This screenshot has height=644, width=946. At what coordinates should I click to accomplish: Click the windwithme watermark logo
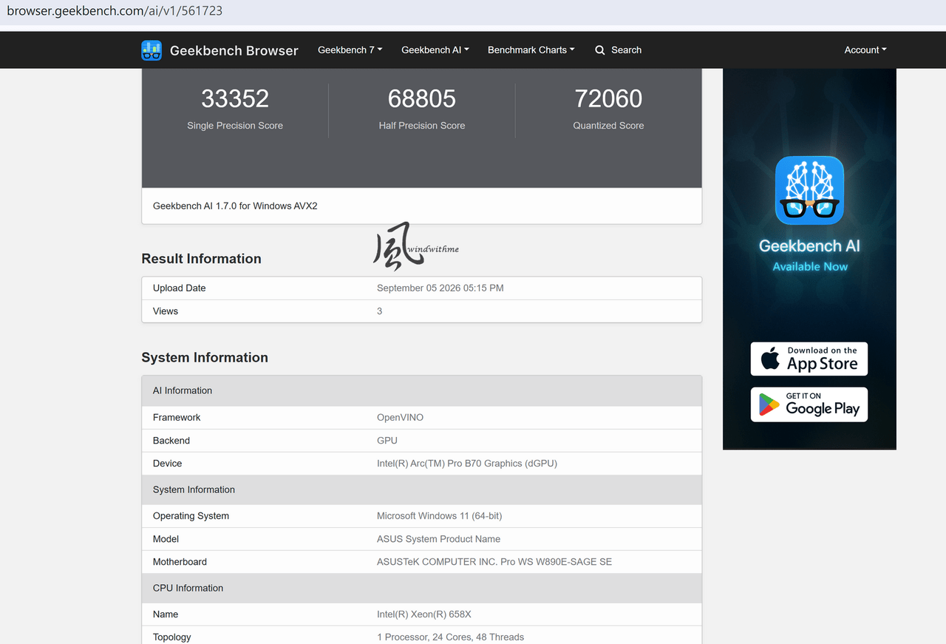(x=415, y=246)
